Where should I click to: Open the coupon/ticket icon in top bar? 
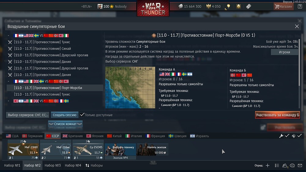(x=248, y=6)
